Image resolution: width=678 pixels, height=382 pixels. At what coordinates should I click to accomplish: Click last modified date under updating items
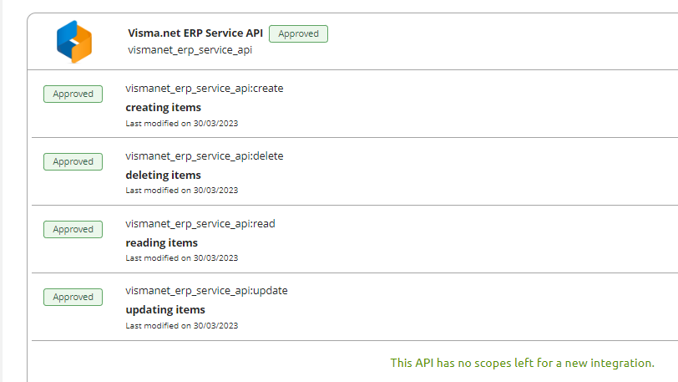tap(182, 326)
